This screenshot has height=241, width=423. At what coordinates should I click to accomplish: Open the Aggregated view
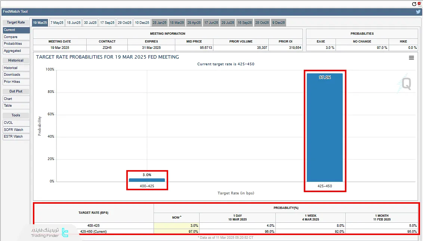click(x=16, y=51)
